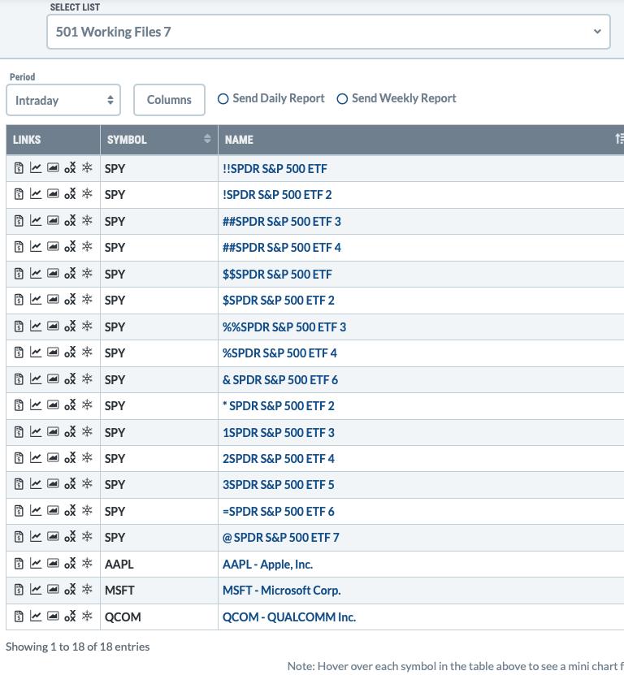Image resolution: width=624 pixels, height=675 pixels.
Task: Open line chart icon for !!SPDR S&P 500 ETF
Action: point(36,168)
